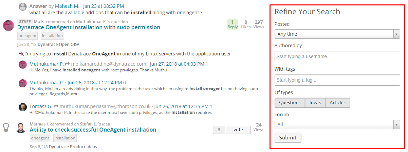The height and width of the screenshot is (152, 408).
Task: Click Mahesh M.'s grey avatar icon
Action: point(23,6)
